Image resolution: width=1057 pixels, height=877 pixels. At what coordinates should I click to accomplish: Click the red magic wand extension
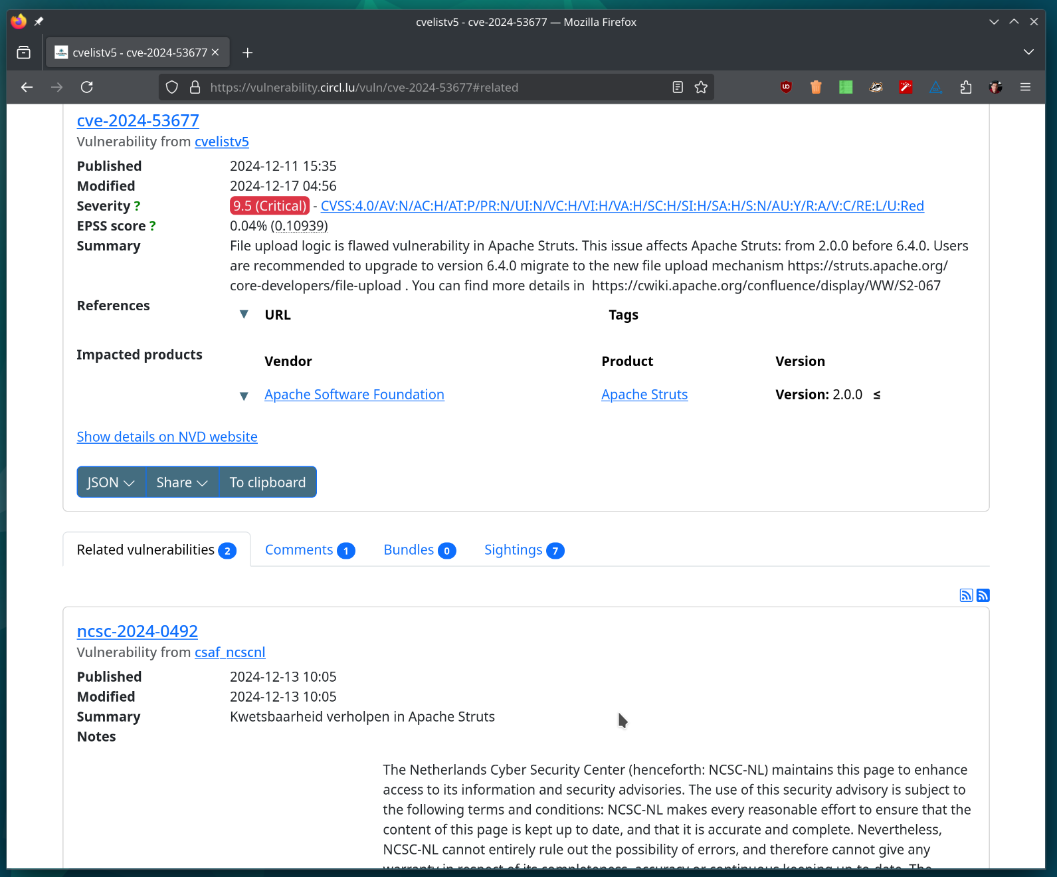[x=906, y=87]
